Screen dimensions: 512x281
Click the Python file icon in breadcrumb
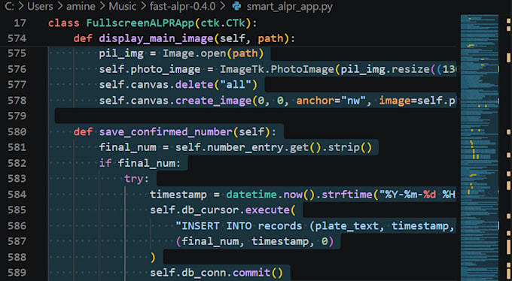236,6
